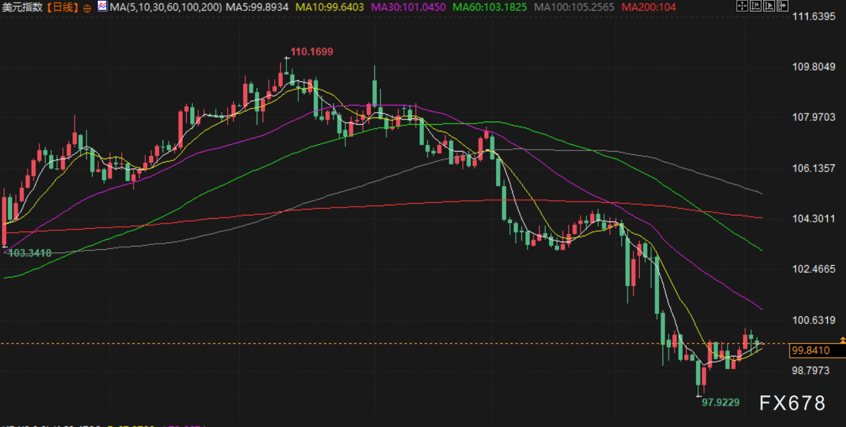Click the red MA200 legend swatch text
Viewport: 846px width, 427px height.
[648, 7]
